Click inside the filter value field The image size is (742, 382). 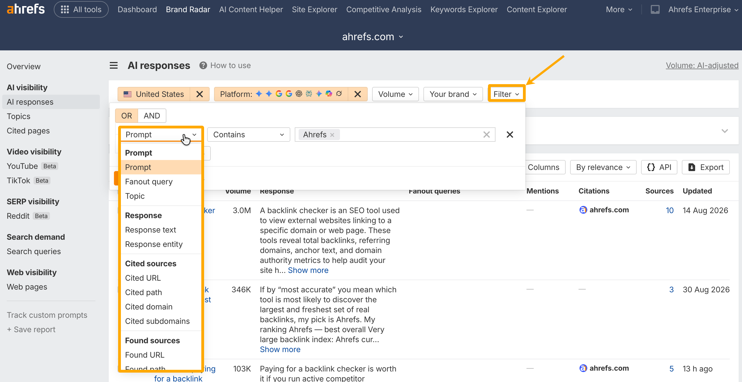coord(395,135)
